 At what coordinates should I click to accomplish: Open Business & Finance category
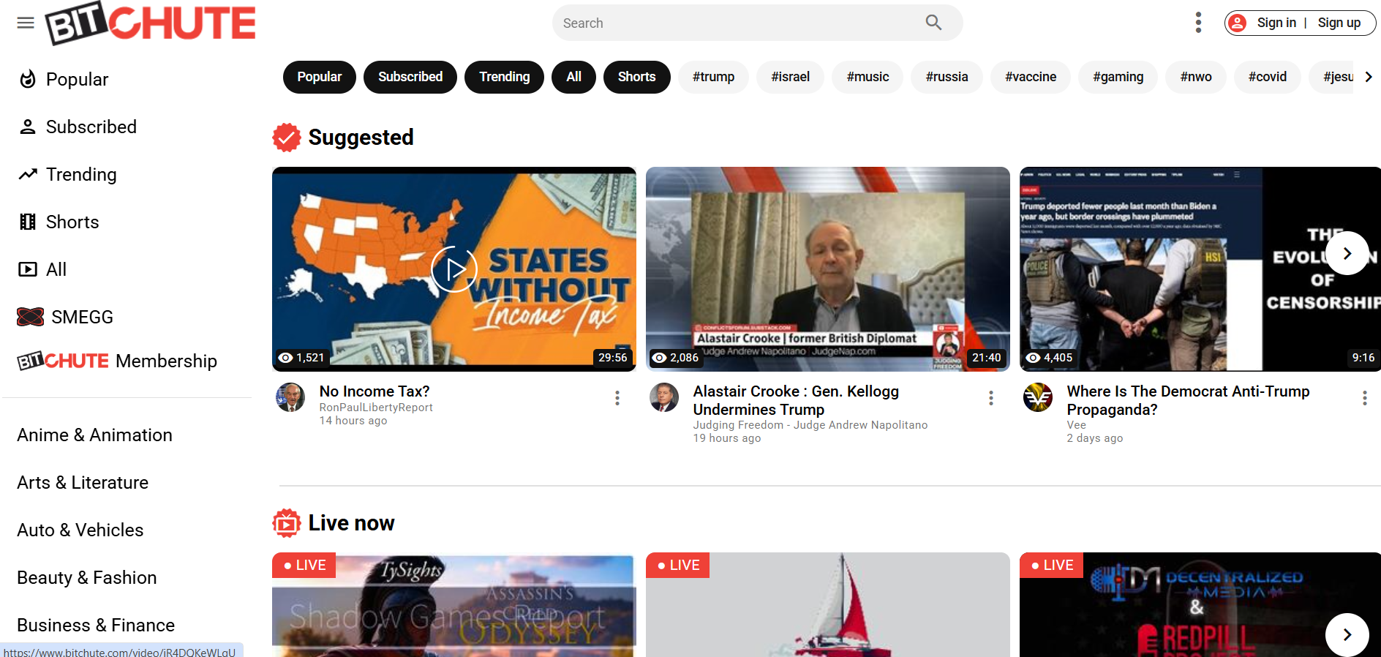click(96, 626)
